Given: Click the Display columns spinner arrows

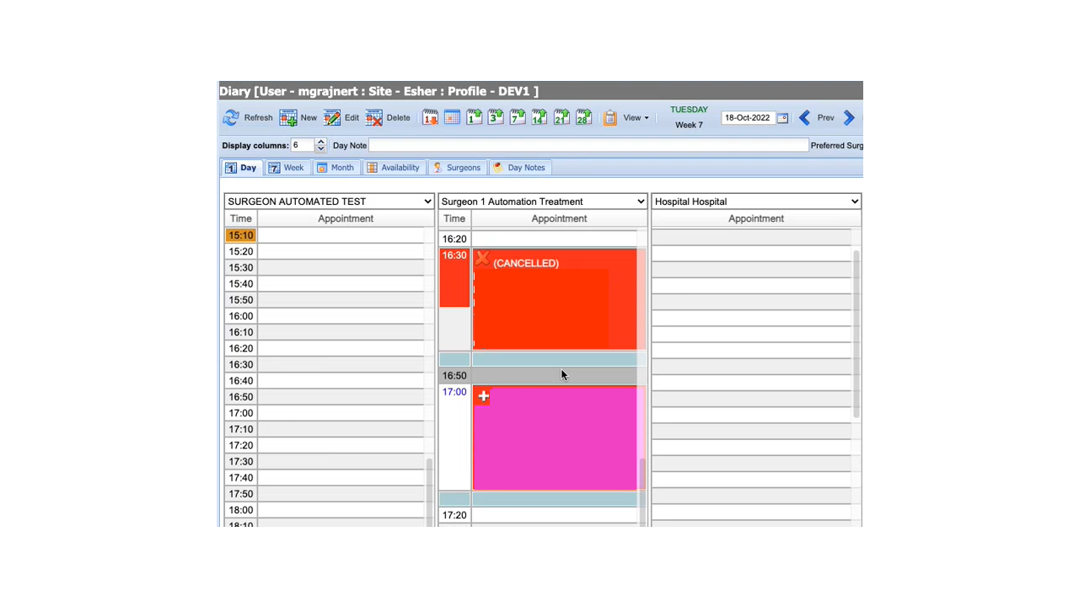Looking at the screenshot, I should [x=320, y=145].
